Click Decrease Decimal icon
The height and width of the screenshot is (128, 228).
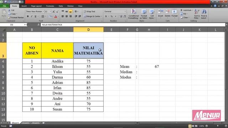click(125, 16)
